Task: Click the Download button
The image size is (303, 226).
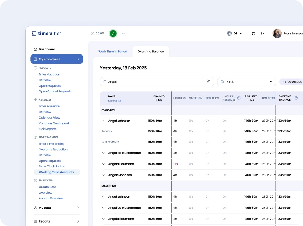Action: click(292, 82)
